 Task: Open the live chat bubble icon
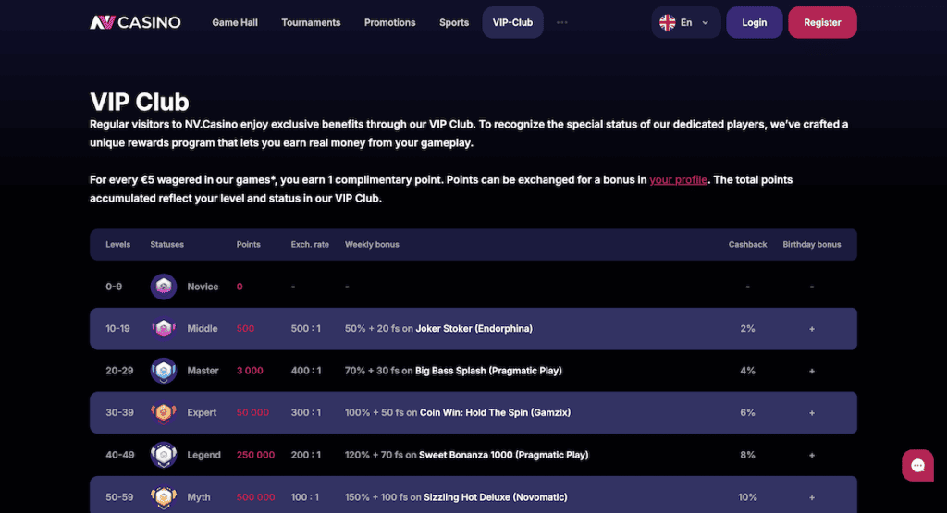pos(917,465)
